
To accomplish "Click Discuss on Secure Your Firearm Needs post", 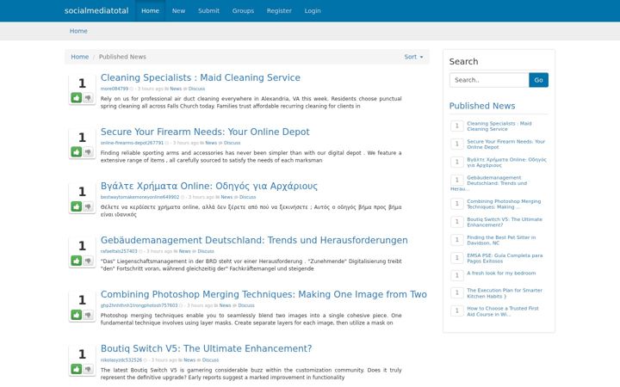I will (232, 143).
